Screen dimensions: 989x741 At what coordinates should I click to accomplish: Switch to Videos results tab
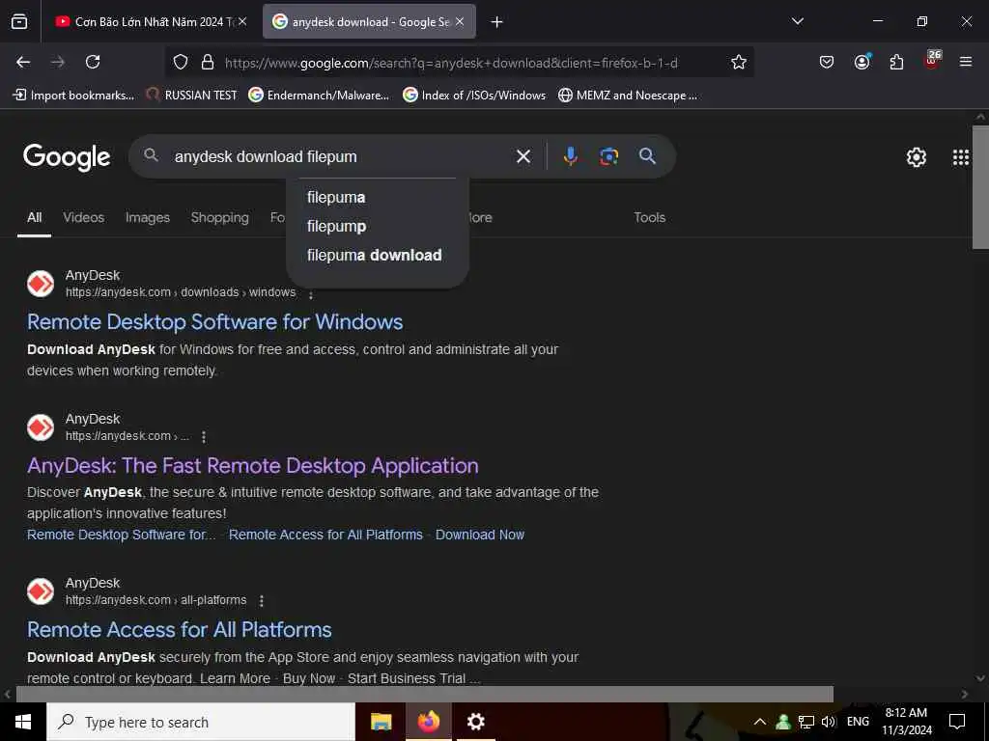click(x=84, y=217)
